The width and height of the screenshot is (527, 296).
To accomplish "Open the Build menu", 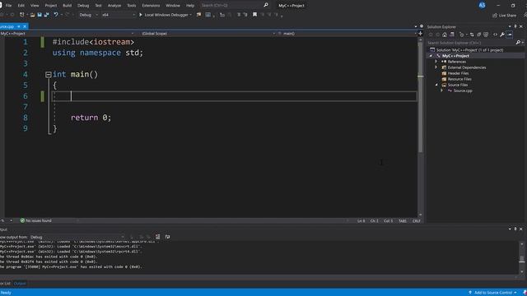I will tap(68, 6).
